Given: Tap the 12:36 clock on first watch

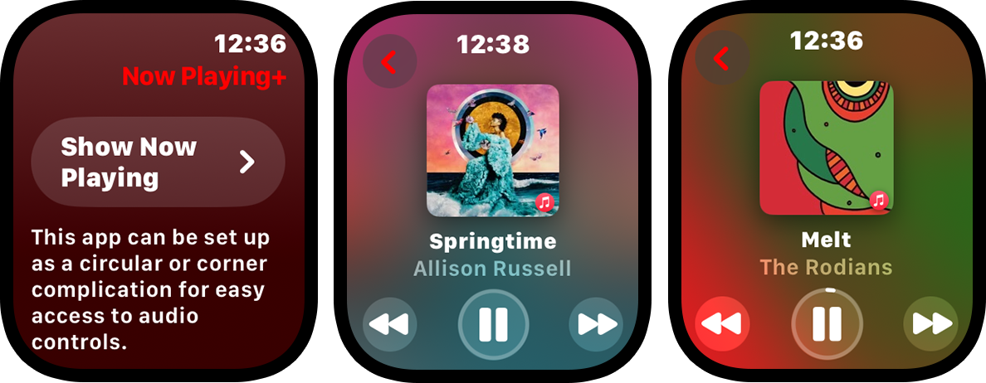Looking at the screenshot, I should click(x=251, y=43).
